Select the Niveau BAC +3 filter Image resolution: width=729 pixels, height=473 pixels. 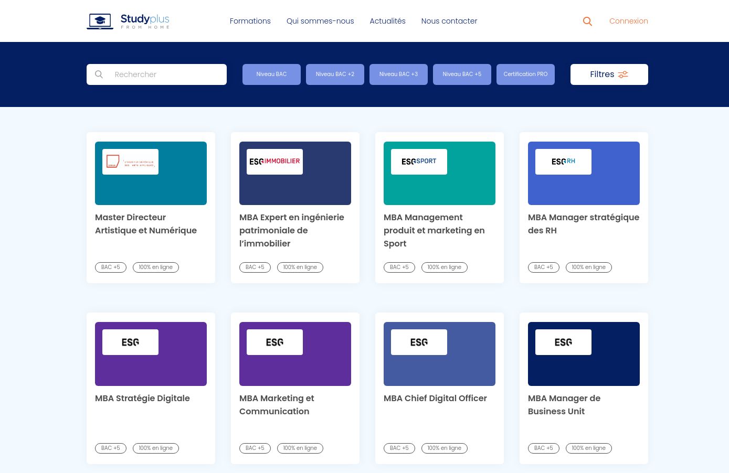[x=398, y=74]
